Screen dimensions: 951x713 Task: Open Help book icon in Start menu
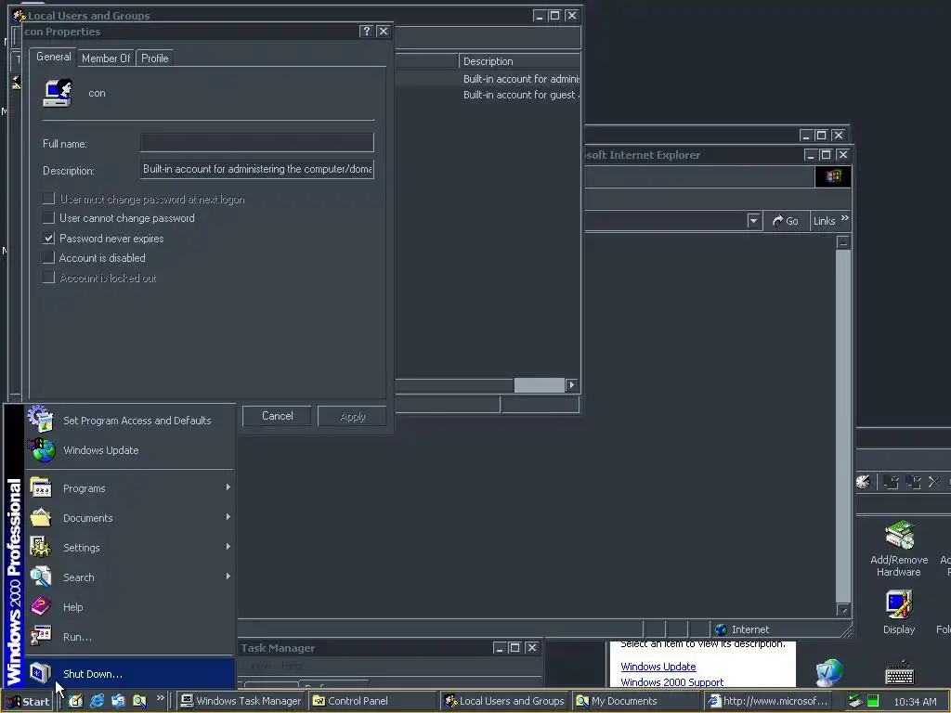pos(41,606)
